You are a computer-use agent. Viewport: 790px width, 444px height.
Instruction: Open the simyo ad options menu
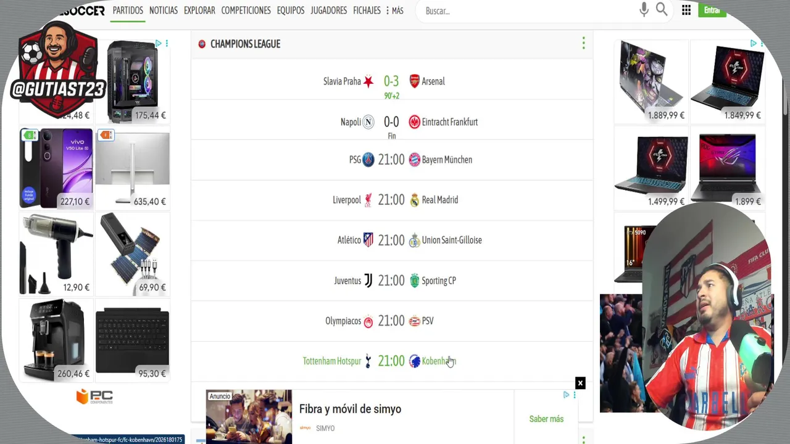pyautogui.click(x=574, y=395)
